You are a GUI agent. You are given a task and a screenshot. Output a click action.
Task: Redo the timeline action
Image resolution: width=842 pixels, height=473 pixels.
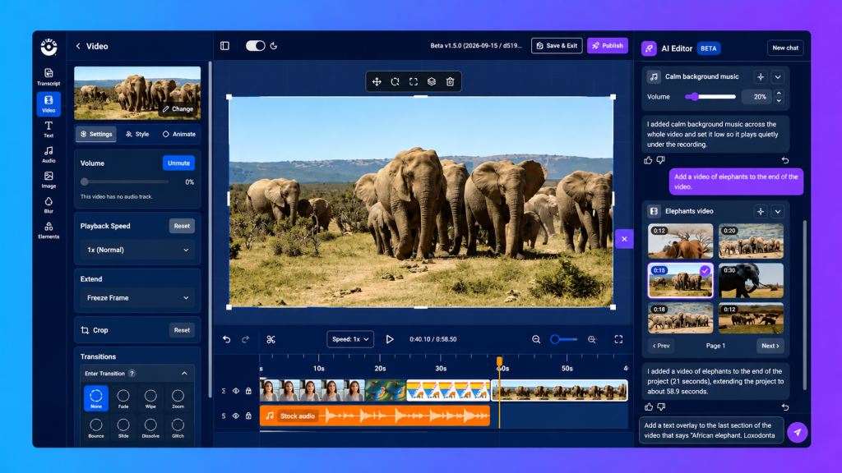[245, 339]
